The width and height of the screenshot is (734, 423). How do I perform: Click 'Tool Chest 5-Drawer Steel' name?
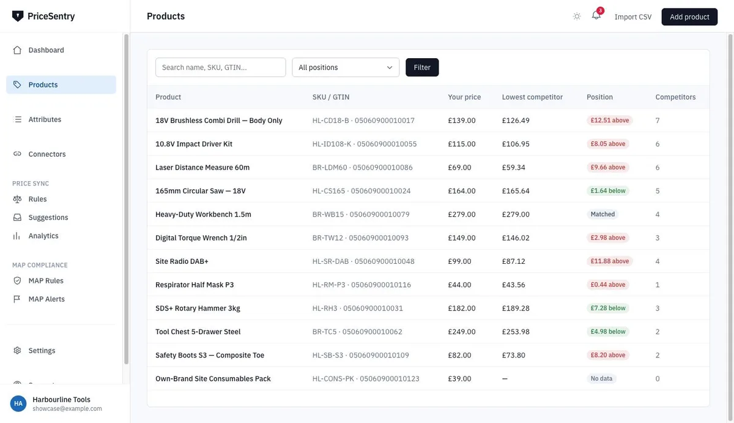pyautogui.click(x=198, y=332)
